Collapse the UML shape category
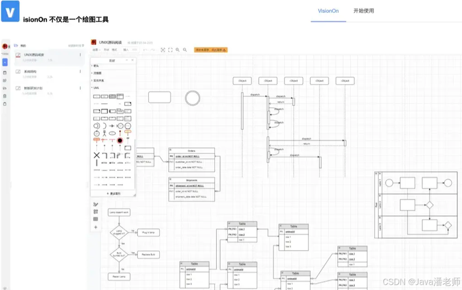462x290 pixels. [96, 88]
